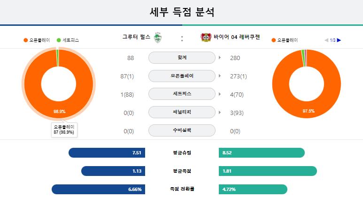
Task: Select the 세트피스 category button
Action: point(182,94)
